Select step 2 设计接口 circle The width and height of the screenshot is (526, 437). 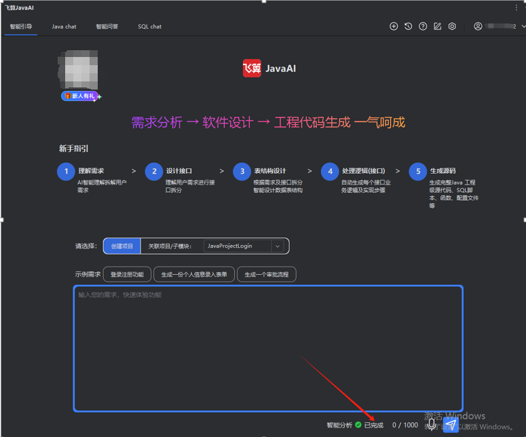[154, 172]
